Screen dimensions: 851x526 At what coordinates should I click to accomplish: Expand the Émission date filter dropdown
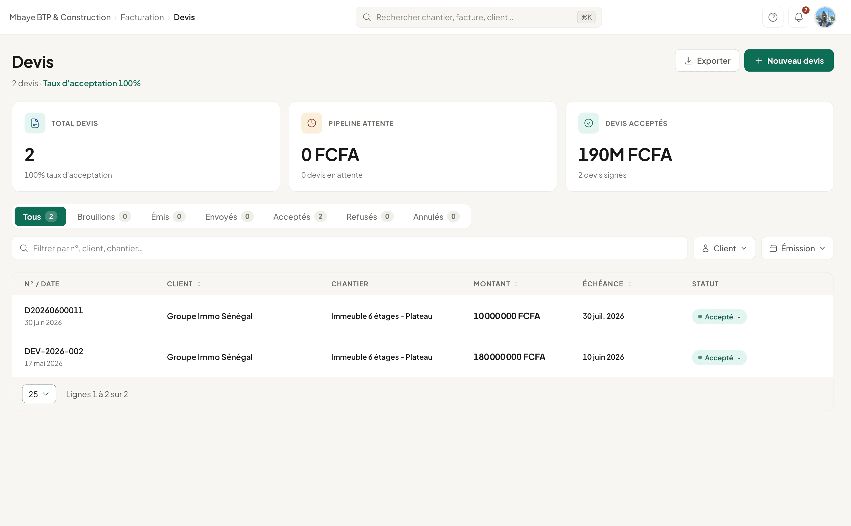click(x=797, y=248)
